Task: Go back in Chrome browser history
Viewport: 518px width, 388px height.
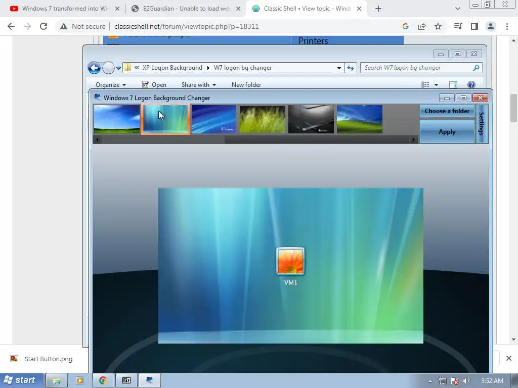Action: (x=11, y=26)
